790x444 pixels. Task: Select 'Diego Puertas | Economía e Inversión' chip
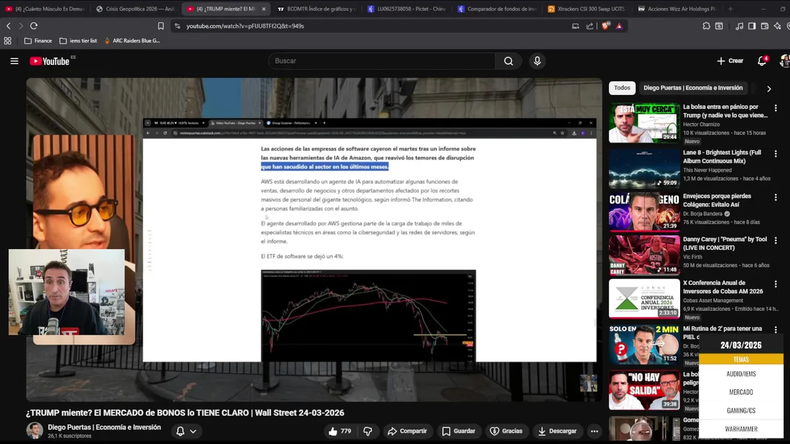point(693,88)
